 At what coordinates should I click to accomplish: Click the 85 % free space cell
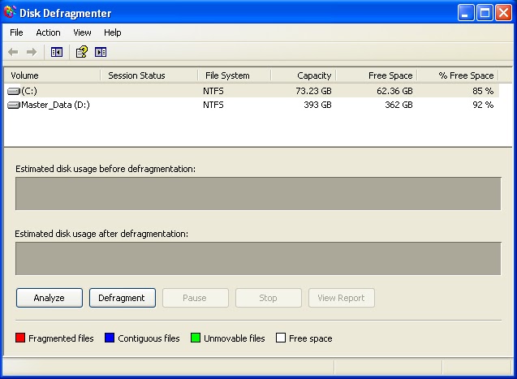[x=483, y=91]
